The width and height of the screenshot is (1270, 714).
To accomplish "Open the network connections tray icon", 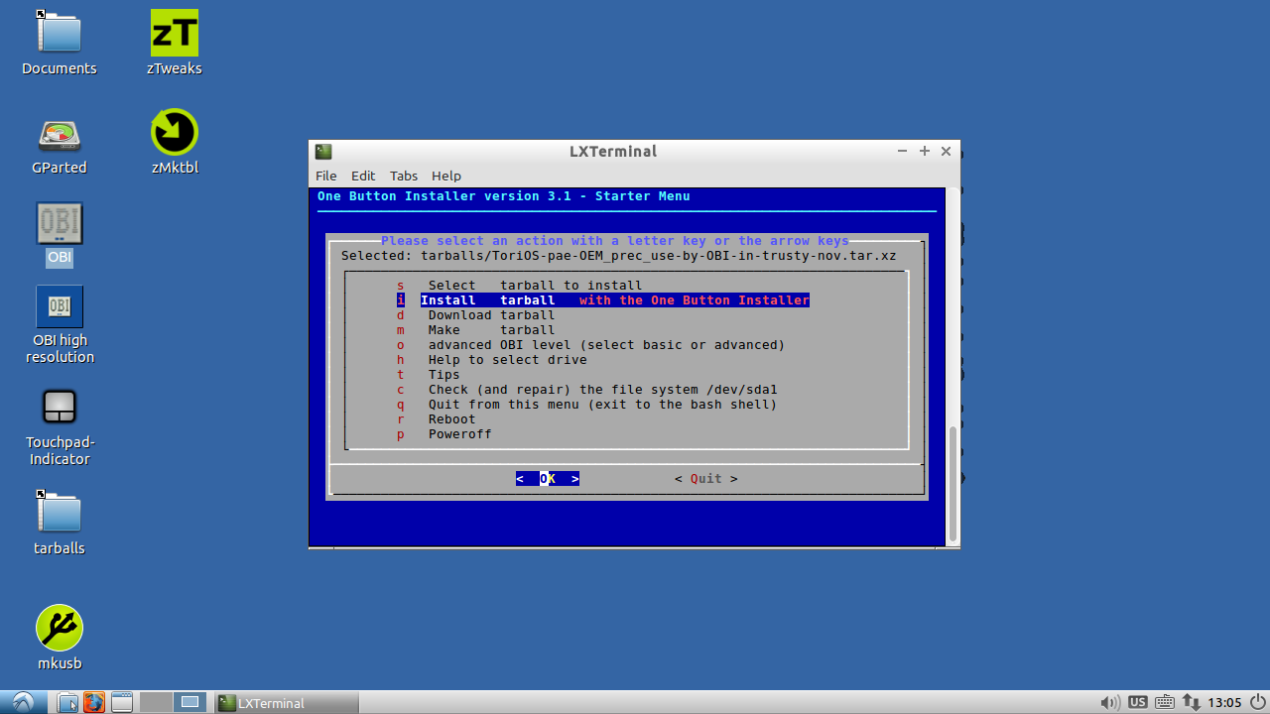I will tap(1192, 702).
